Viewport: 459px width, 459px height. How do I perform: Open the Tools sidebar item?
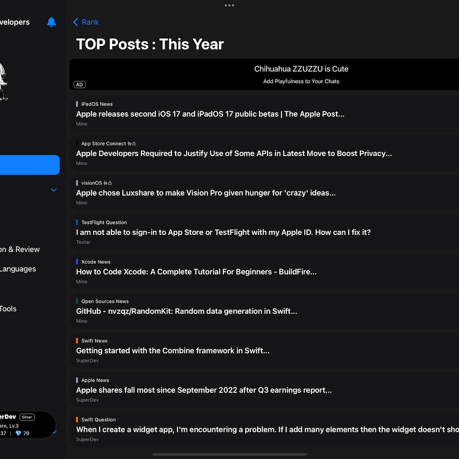pyautogui.click(x=9, y=308)
